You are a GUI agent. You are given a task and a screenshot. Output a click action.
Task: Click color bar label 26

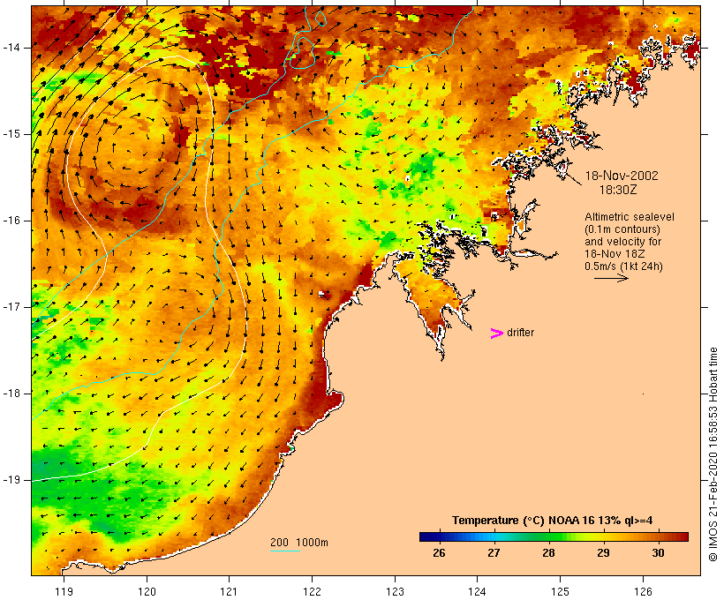tap(439, 552)
